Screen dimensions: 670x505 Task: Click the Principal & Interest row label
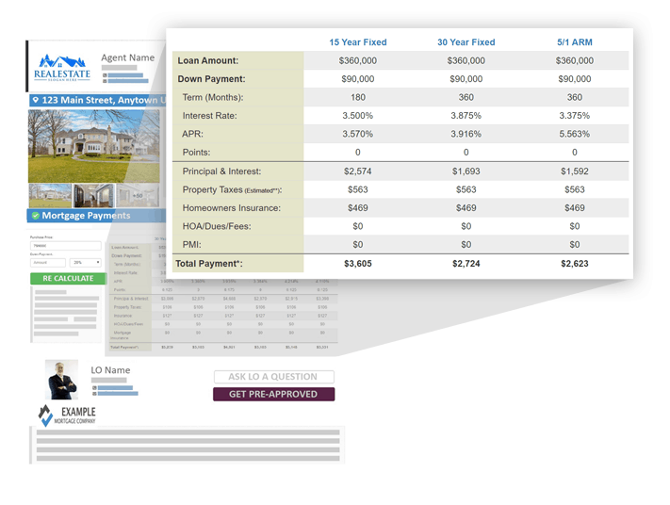pyautogui.click(x=221, y=171)
